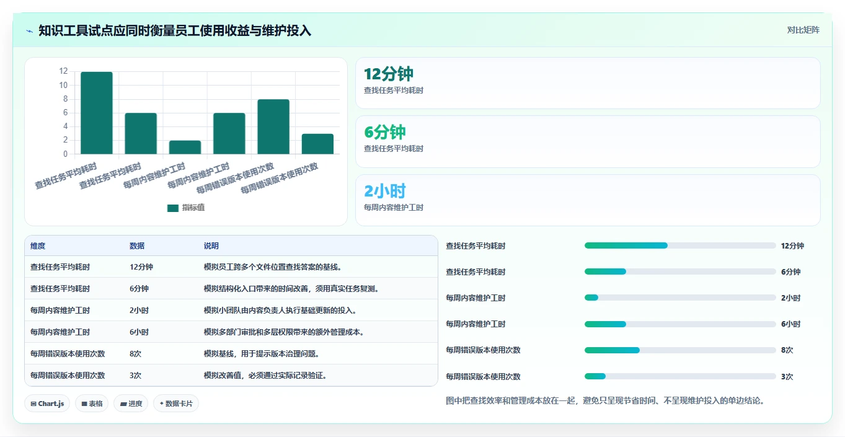Click the 6分钟 progress bar

click(680, 271)
